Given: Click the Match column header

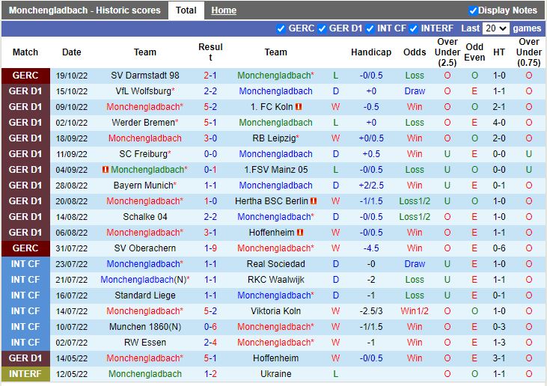Looking at the screenshot, I should 25,52.
